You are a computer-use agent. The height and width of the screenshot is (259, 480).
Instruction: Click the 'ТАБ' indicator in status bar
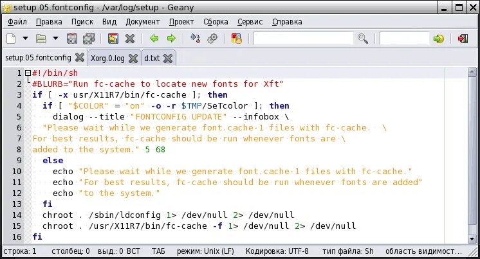point(158,251)
